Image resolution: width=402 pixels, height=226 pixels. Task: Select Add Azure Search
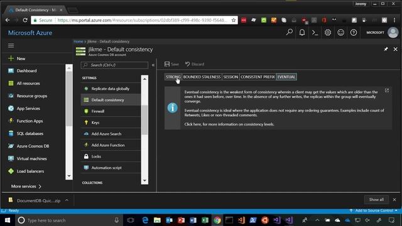pos(111,134)
